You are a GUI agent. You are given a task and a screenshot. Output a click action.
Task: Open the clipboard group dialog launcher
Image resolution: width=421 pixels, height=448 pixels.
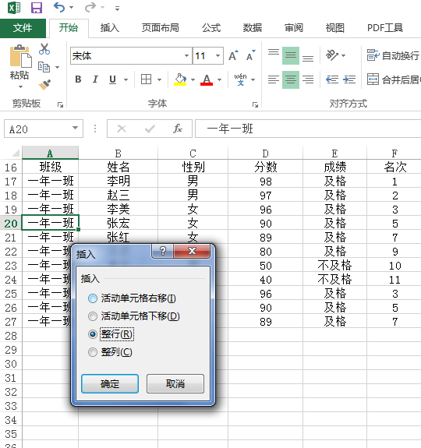(x=60, y=105)
